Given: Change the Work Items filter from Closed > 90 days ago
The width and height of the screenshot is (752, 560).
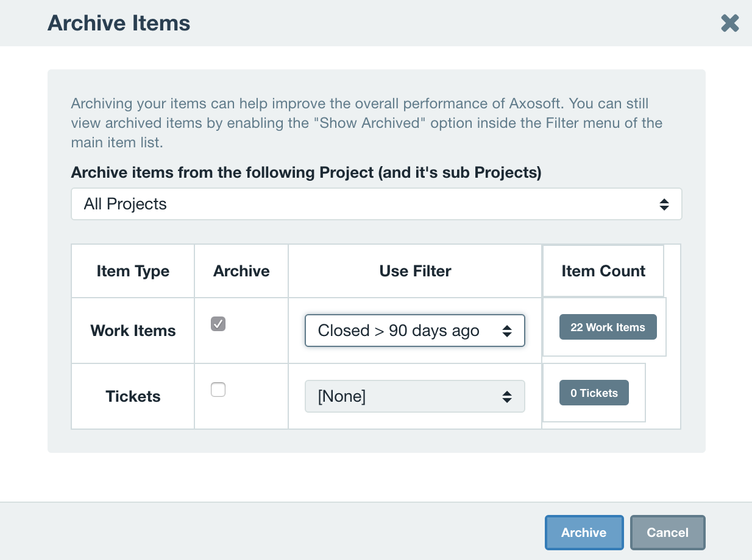Looking at the screenshot, I should tap(415, 331).
